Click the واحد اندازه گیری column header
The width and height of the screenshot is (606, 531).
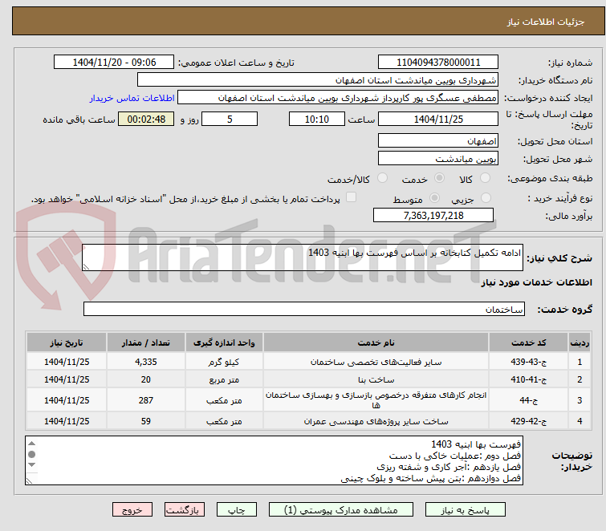(x=224, y=343)
